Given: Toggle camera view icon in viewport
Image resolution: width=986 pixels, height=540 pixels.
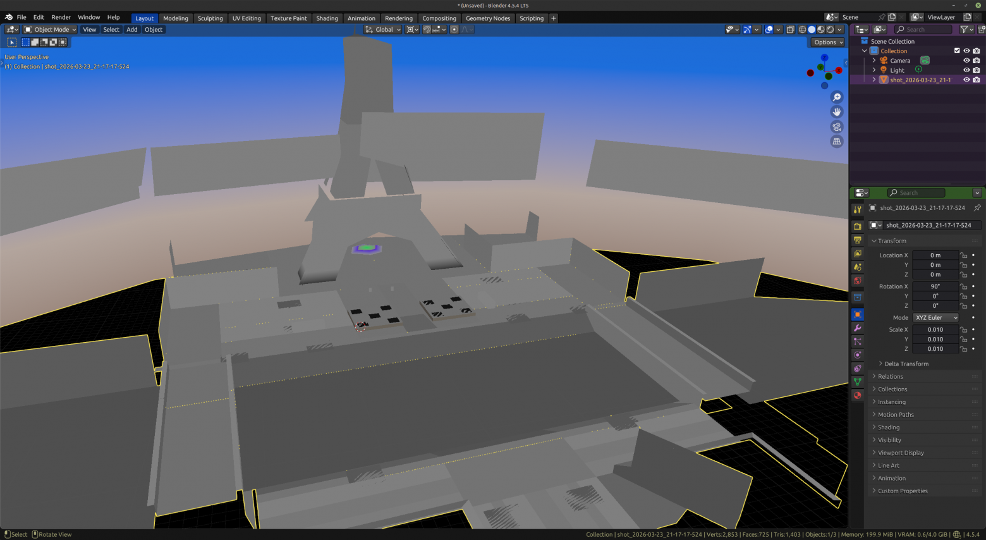Looking at the screenshot, I should pyautogui.click(x=837, y=126).
